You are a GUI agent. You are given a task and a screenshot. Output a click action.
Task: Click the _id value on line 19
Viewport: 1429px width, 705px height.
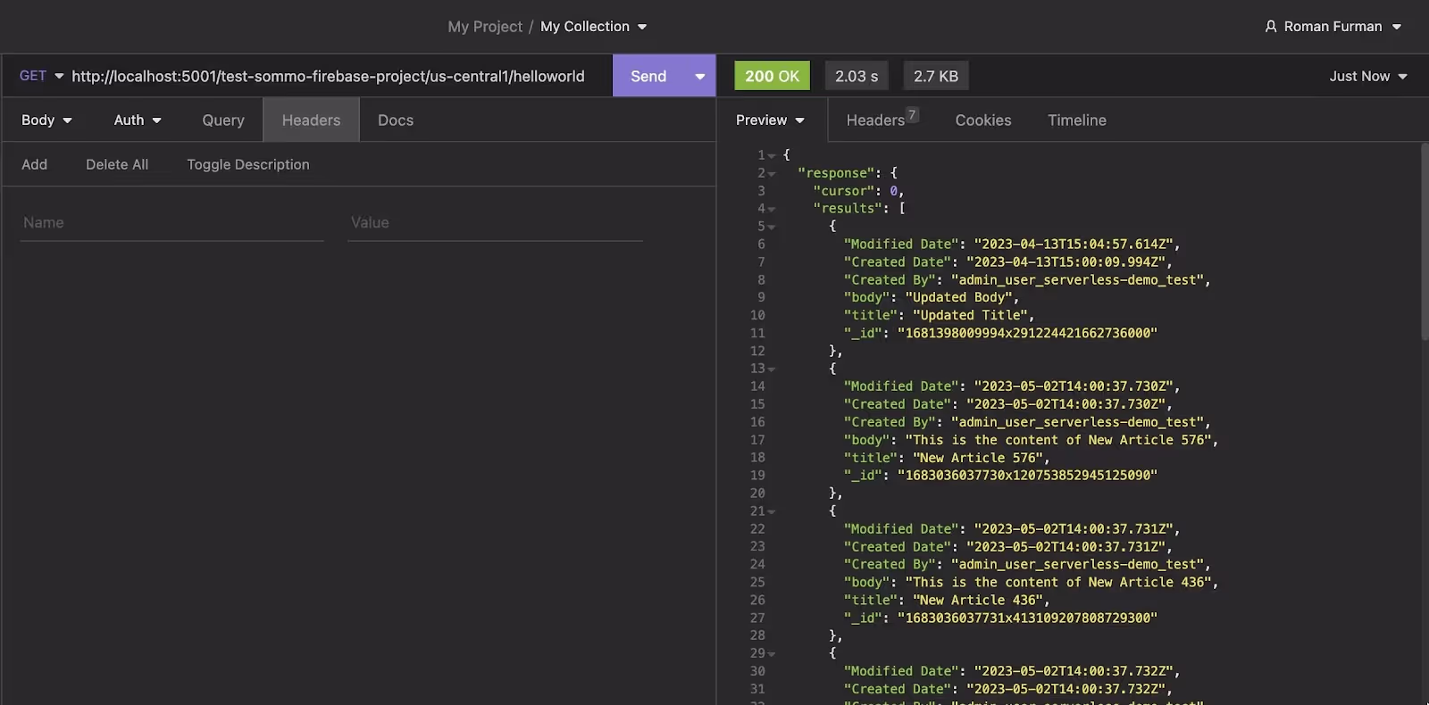tap(1027, 476)
